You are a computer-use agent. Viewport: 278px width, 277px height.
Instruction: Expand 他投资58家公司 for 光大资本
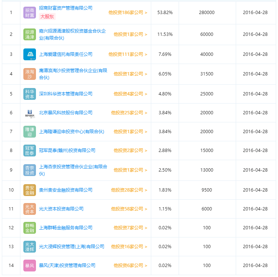click(129, 209)
